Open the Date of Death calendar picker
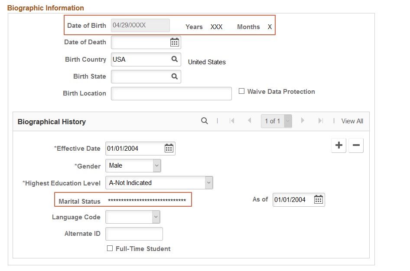410x271 pixels. [174, 42]
